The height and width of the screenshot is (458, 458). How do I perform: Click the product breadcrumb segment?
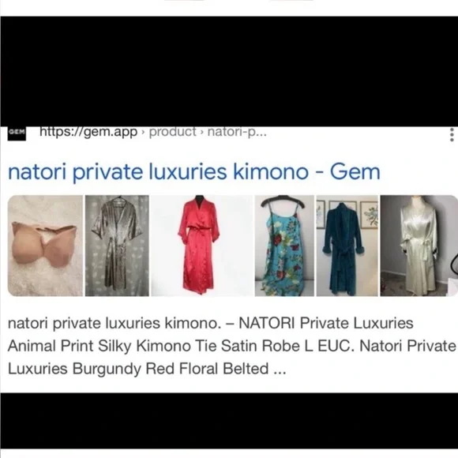(x=172, y=132)
